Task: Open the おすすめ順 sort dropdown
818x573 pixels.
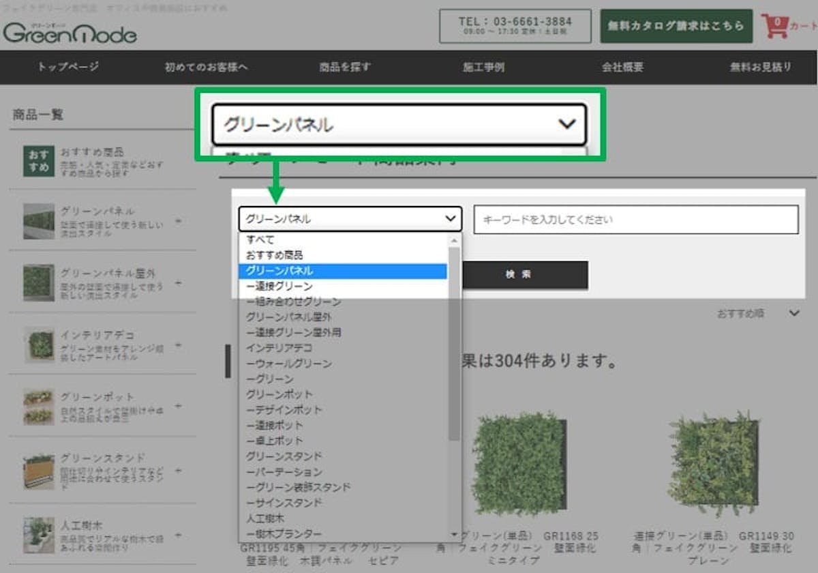Action: pyautogui.click(x=757, y=313)
